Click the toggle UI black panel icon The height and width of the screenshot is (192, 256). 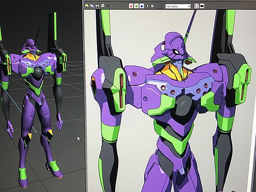202,6
